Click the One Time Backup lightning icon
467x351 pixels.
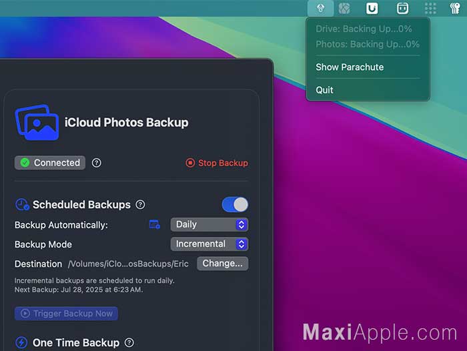(21, 342)
